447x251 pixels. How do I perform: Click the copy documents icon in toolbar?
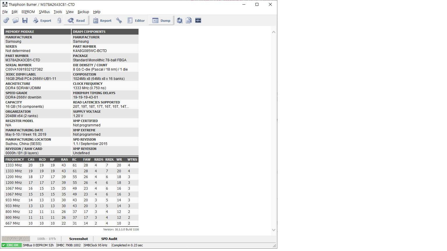pyautogui.click(x=189, y=20)
